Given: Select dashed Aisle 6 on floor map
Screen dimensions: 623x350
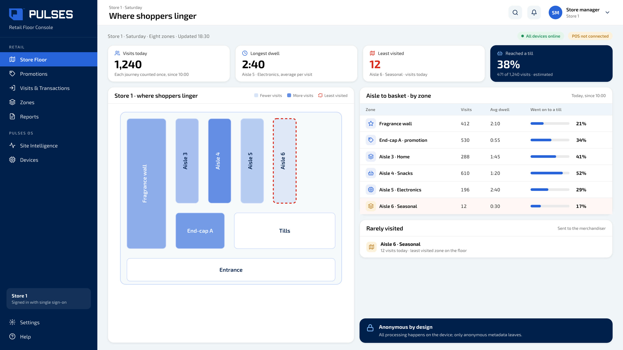Looking at the screenshot, I should (x=285, y=161).
